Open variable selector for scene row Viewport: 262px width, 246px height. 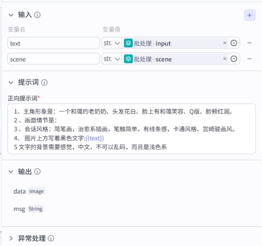234,59
